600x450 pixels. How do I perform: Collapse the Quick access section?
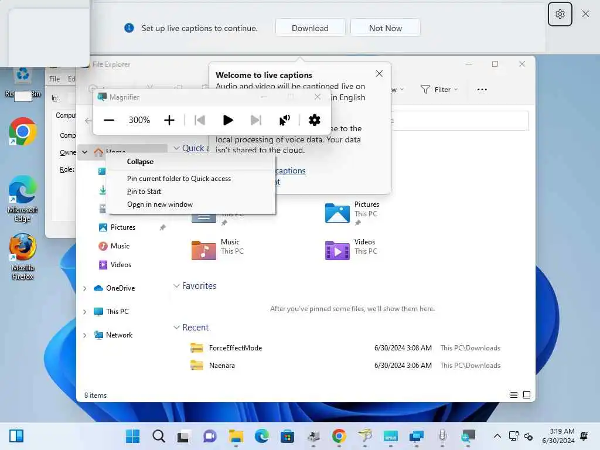176,148
